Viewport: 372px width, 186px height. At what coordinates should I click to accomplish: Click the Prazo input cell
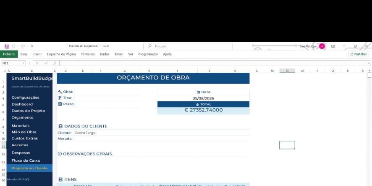(107, 104)
